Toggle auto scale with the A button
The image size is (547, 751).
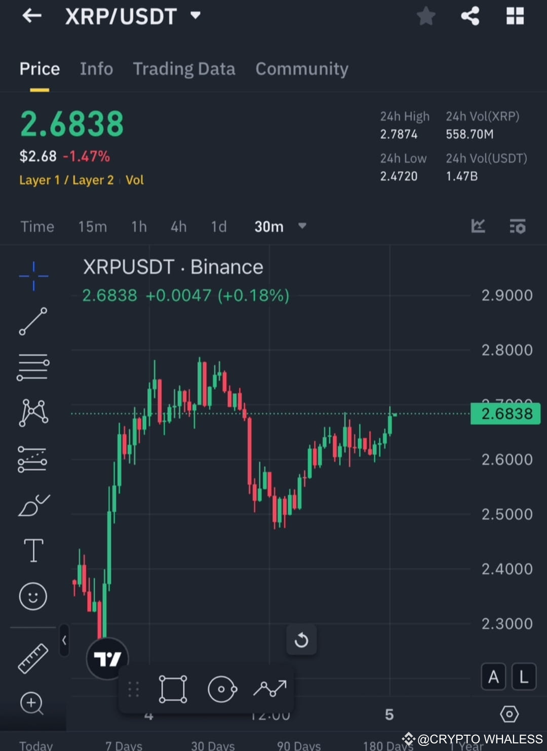tap(493, 677)
